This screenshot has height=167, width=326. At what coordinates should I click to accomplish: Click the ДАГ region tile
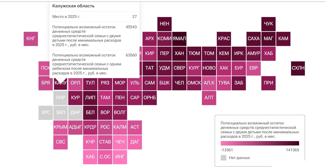click(x=135, y=142)
